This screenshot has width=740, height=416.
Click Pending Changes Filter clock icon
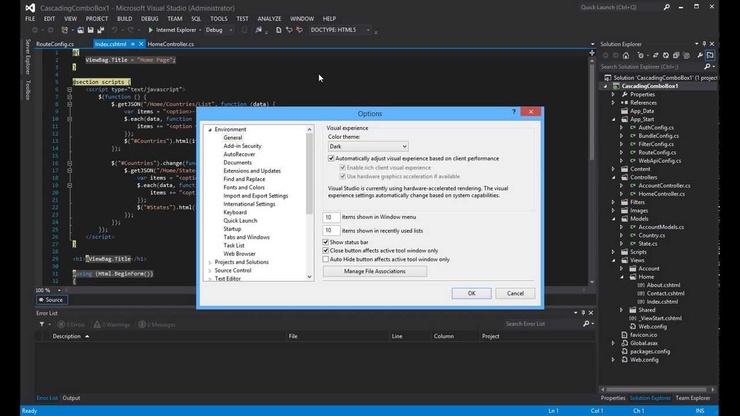(x=641, y=55)
